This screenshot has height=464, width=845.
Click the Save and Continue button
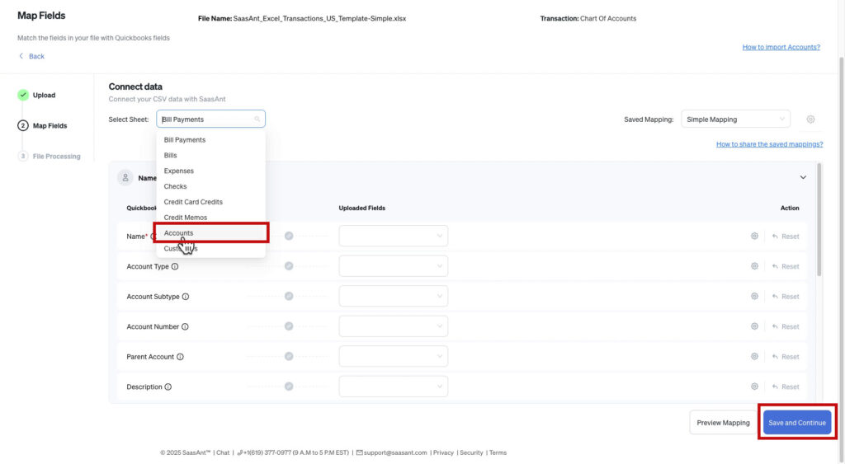[796, 423]
